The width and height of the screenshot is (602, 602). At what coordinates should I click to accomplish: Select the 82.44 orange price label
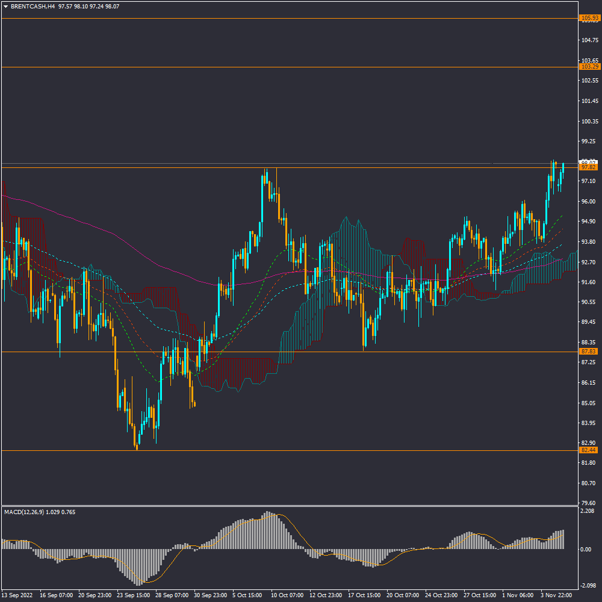(588, 450)
